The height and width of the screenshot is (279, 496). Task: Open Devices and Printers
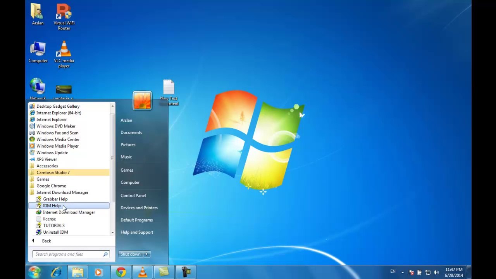click(x=139, y=208)
